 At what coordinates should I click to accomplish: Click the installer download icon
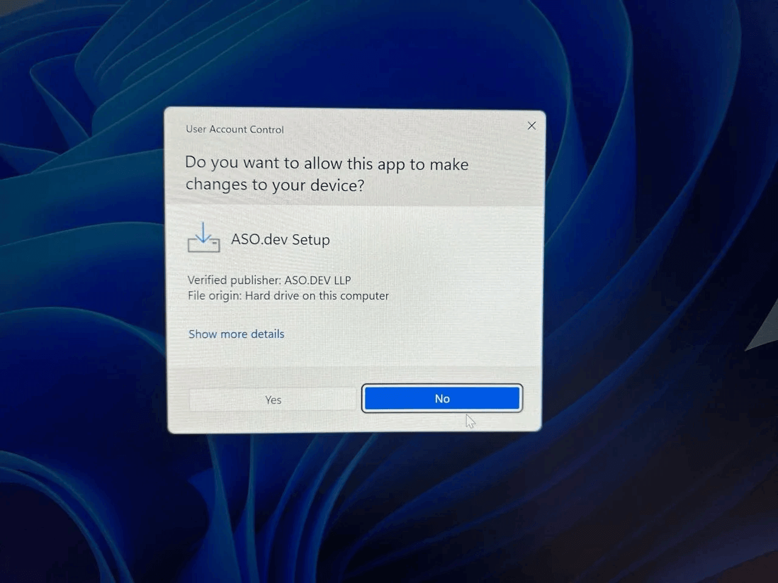coord(204,238)
